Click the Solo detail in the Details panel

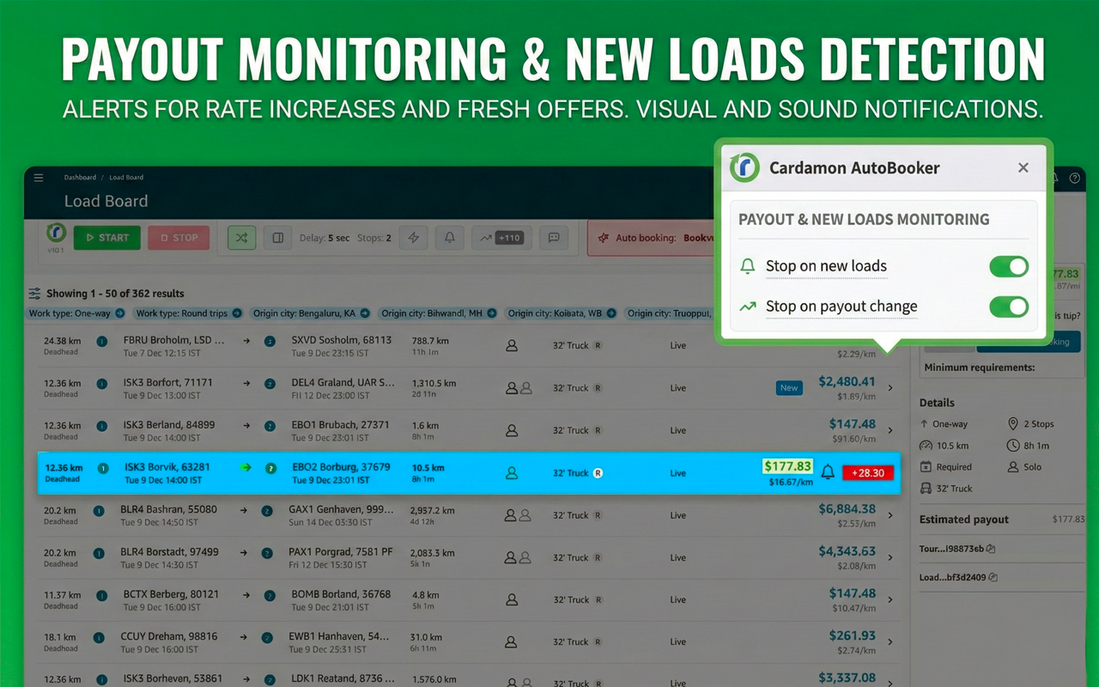pyautogui.click(x=1024, y=467)
